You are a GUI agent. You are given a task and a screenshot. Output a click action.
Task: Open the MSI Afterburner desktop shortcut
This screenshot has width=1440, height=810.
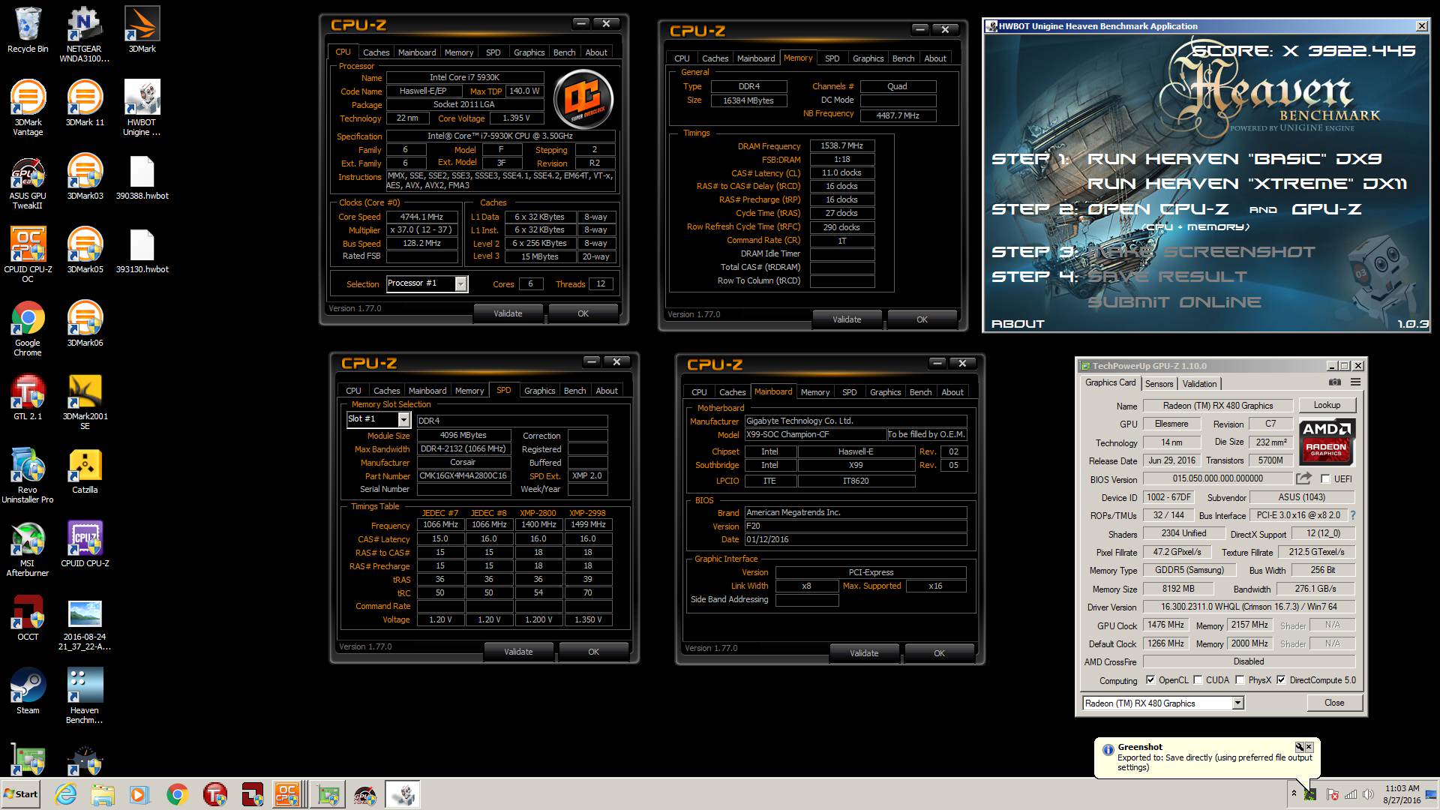click(x=28, y=549)
